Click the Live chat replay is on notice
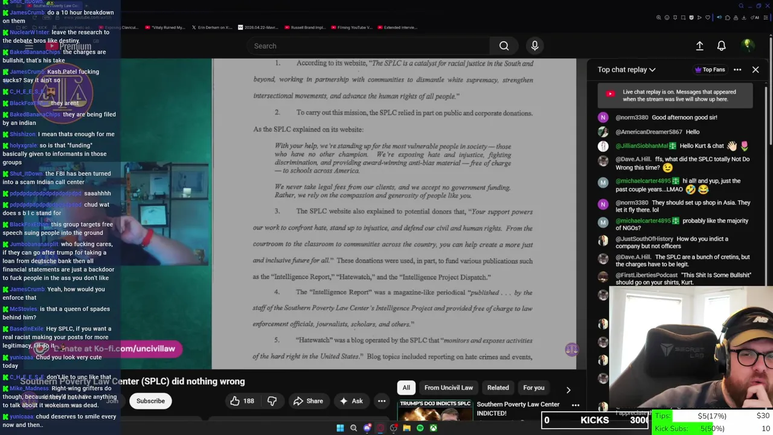The width and height of the screenshot is (773, 435). pyautogui.click(x=675, y=95)
